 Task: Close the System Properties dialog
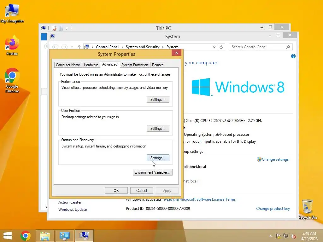[x=177, y=53]
